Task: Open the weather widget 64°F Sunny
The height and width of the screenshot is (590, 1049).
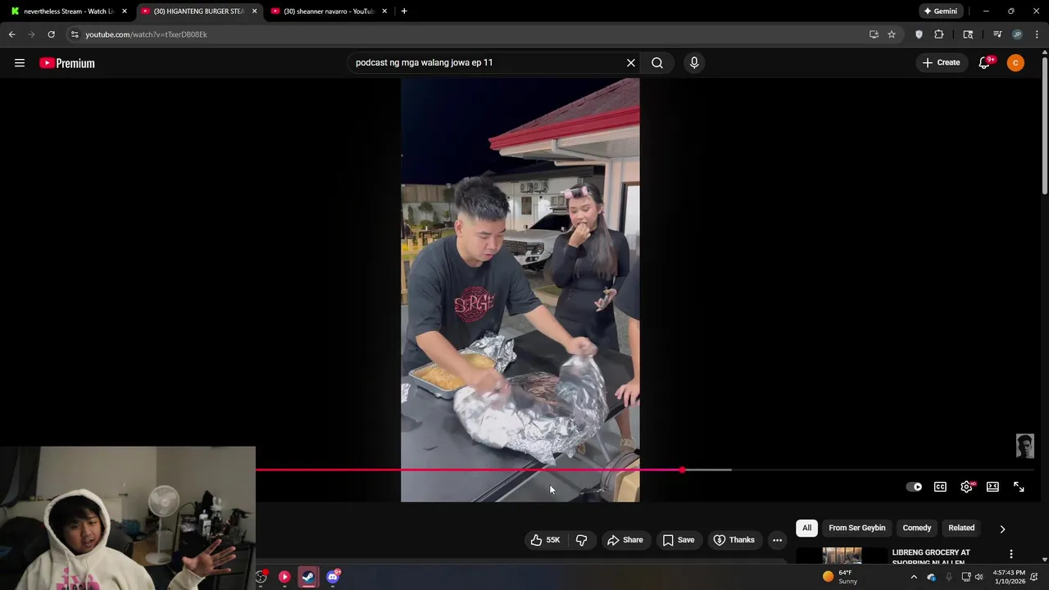Action: tap(841, 577)
